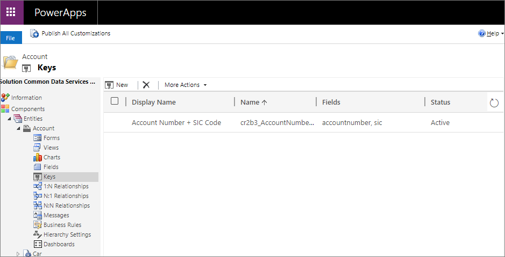Viewport: 505px width, 257px height.
Task: Click the New key icon in toolbar
Action: pyautogui.click(x=110, y=85)
